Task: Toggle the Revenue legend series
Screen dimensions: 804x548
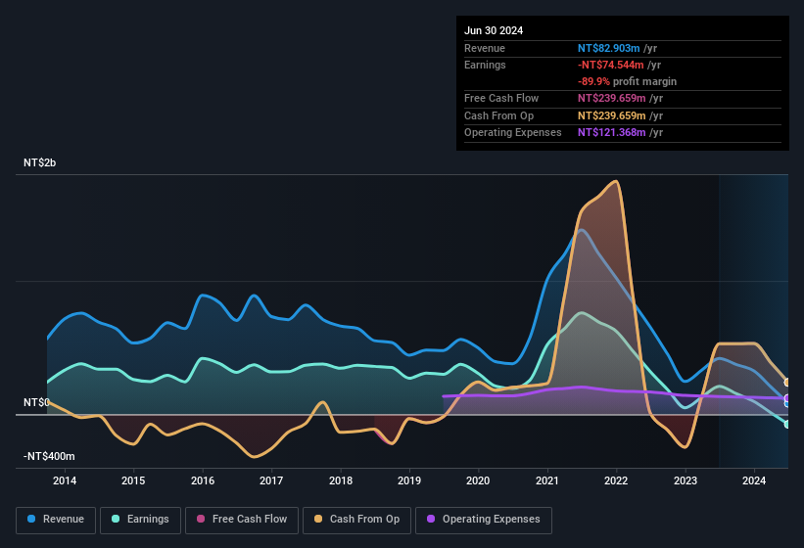Action: tap(56, 520)
